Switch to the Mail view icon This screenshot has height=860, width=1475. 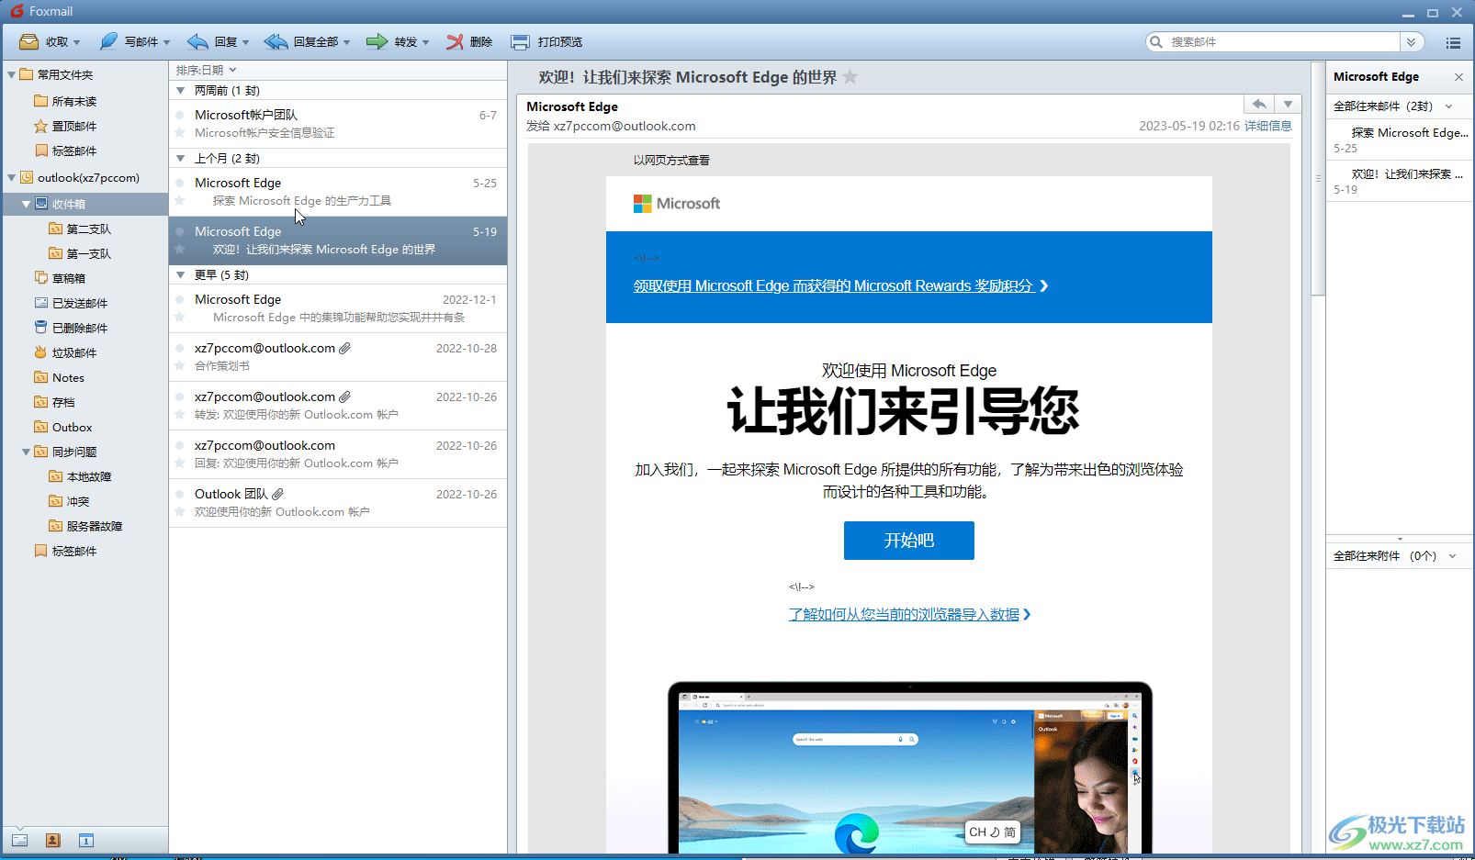point(19,840)
